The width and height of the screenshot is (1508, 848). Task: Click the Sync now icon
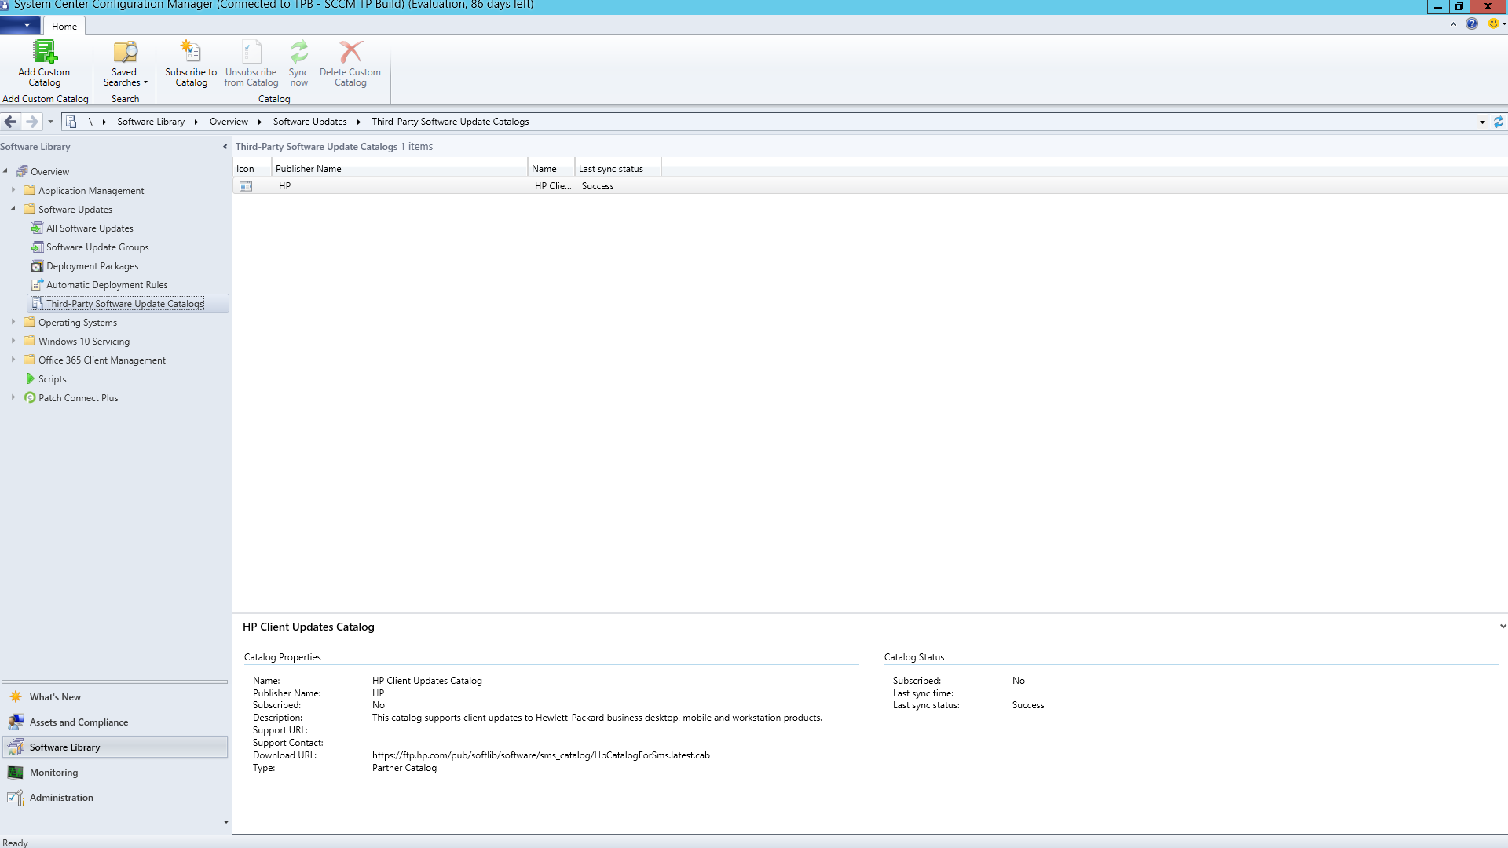(x=298, y=53)
